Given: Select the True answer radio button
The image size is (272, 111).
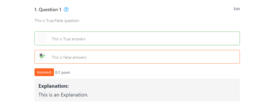Looking at the screenshot, I should [42, 38].
